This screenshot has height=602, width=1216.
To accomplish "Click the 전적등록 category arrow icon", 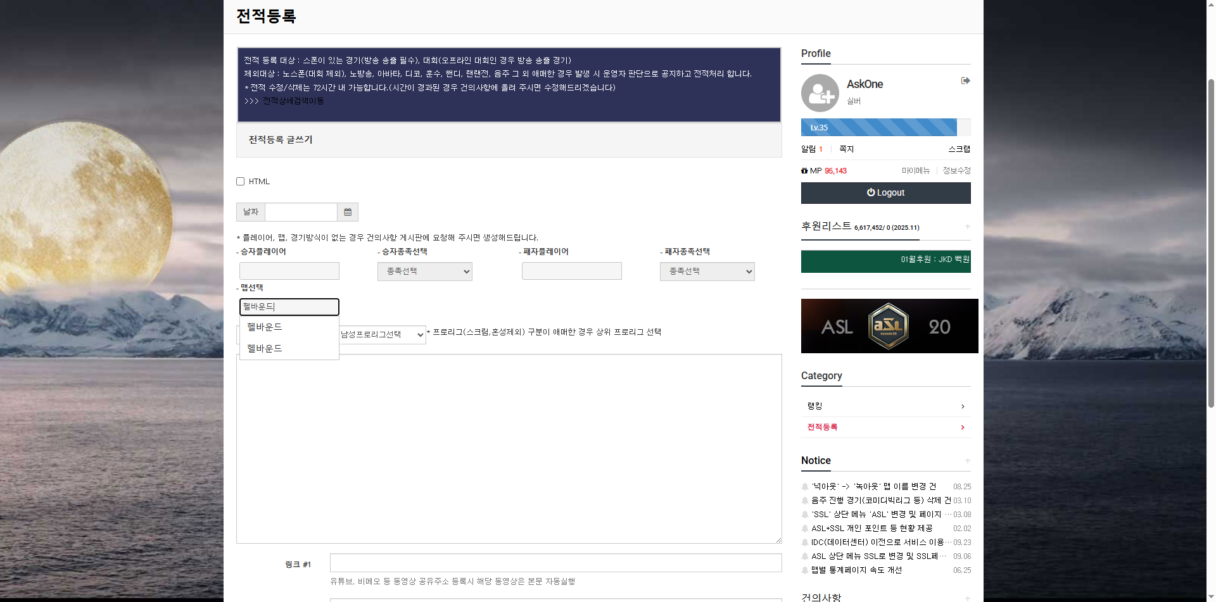I will point(963,427).
